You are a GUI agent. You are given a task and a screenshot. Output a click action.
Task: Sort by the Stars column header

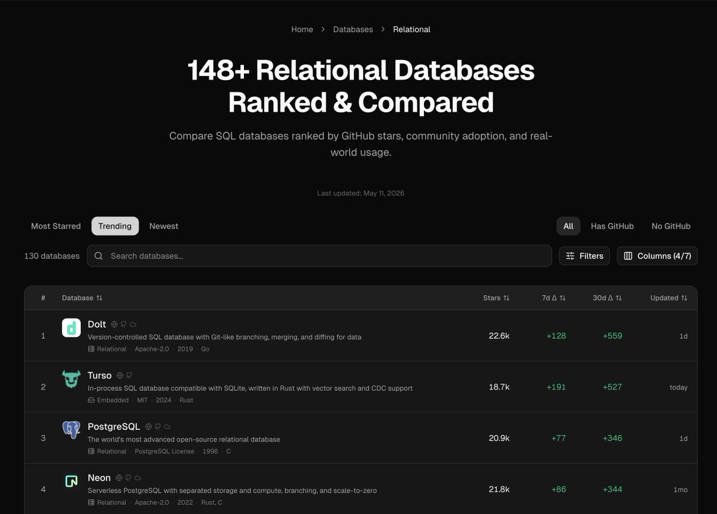click(x=496, y=298)
